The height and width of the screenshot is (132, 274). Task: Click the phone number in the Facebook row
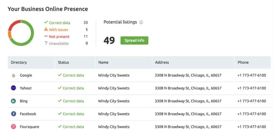252,114
